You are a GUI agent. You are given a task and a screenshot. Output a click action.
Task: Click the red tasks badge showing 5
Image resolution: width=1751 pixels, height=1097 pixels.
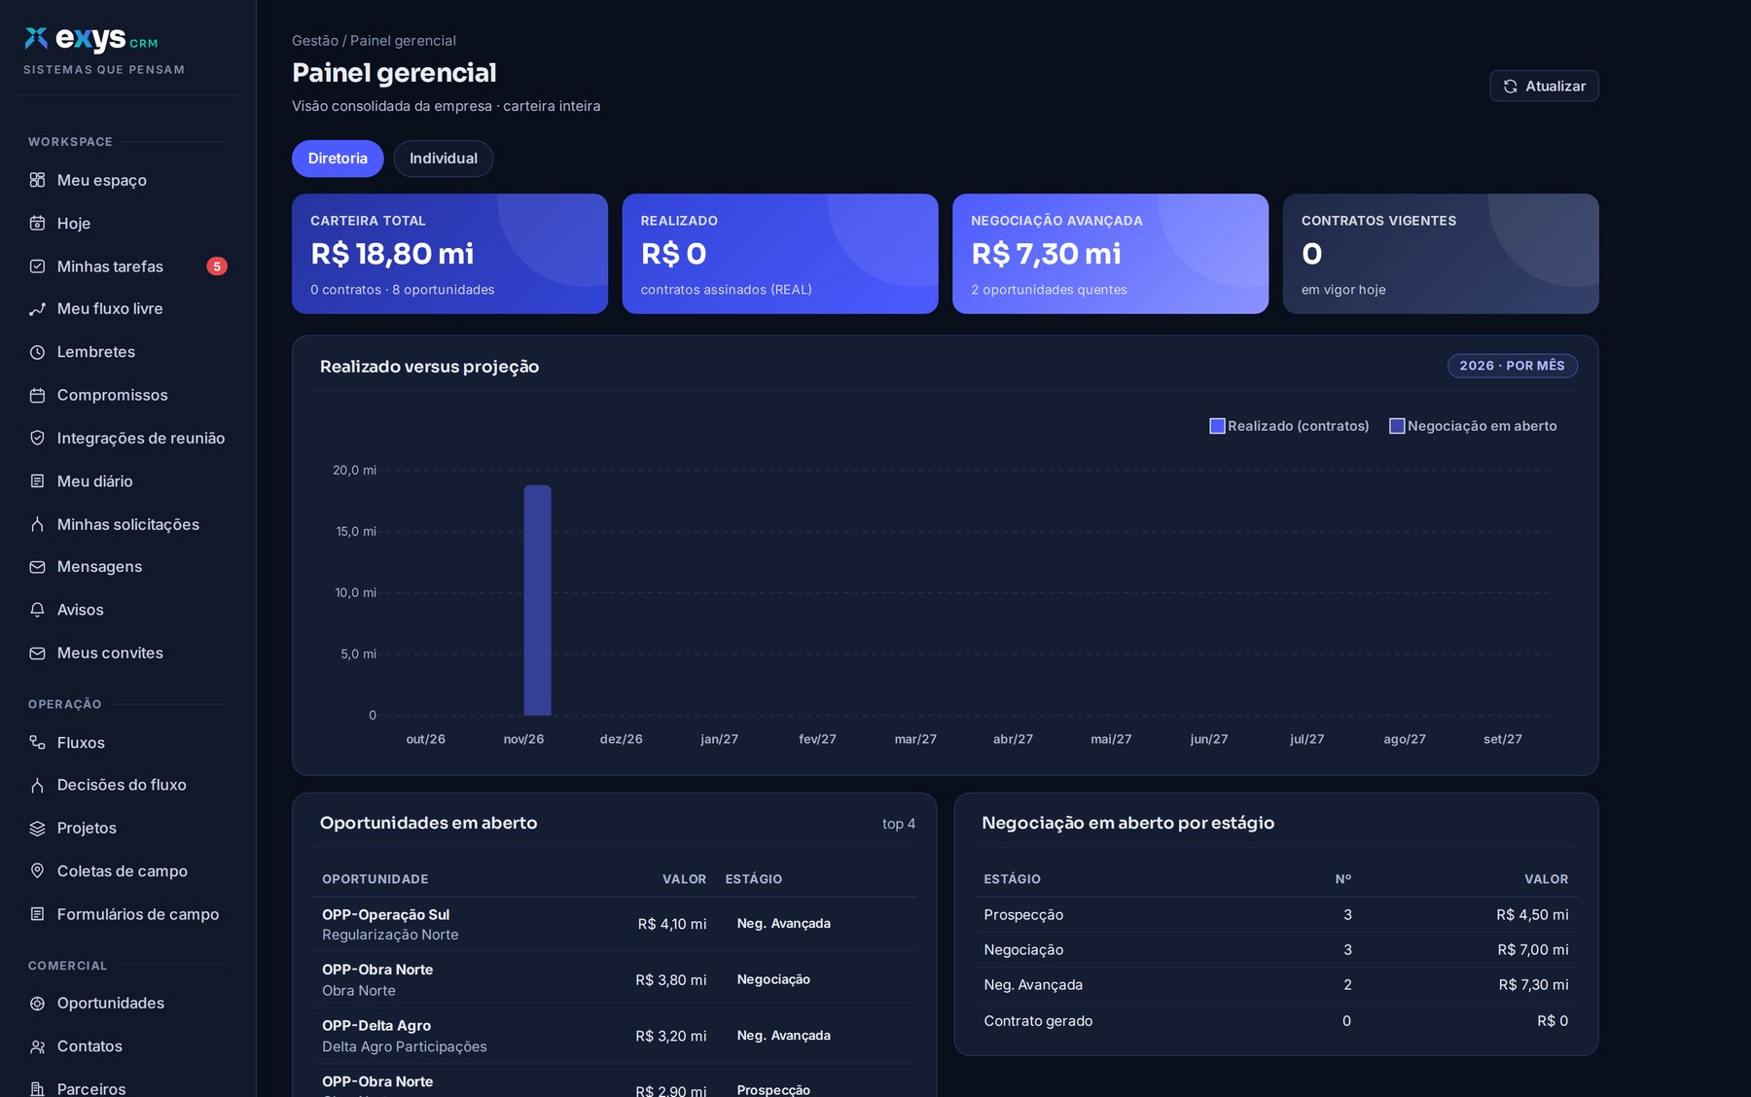(x=217, y=266)
